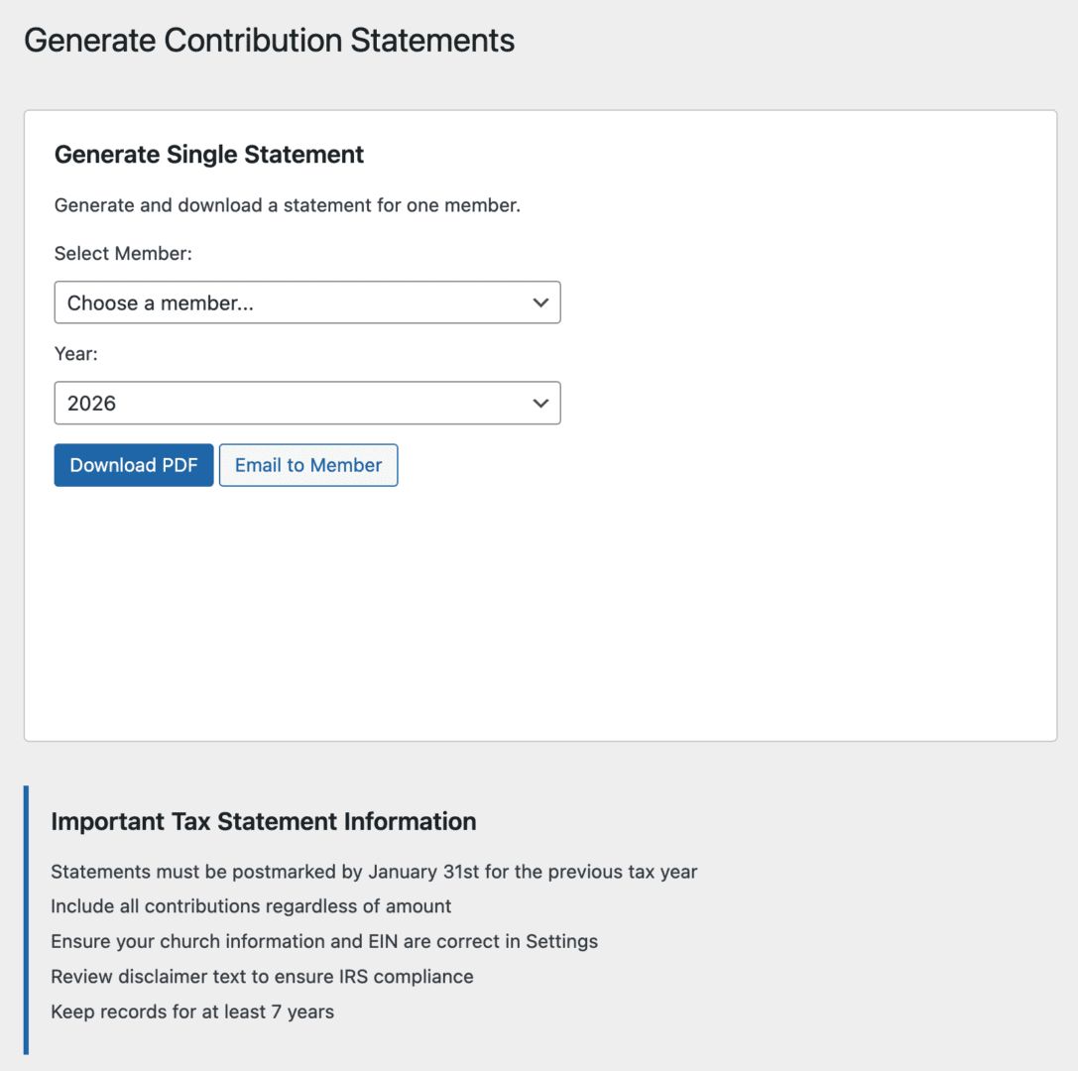Click the "Keep records for 7 years" line

click(x=192, y=1012)
